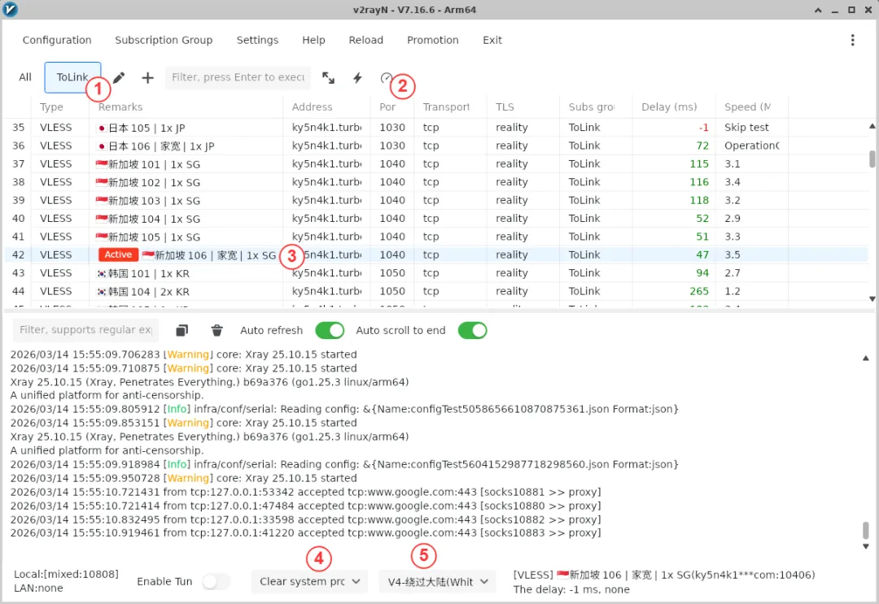Click the server list vertical scrollbar thumb

(872, 159)
